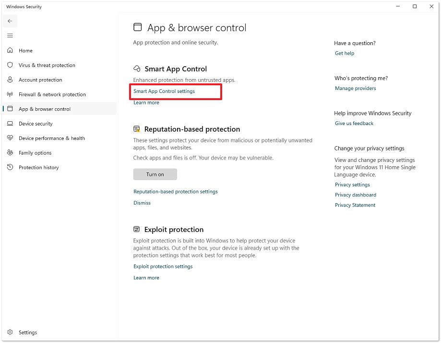Click the Device security laptop icon
This screenshot has width=441, height=343.
10,124
